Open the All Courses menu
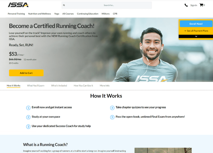Screen dimensions: 213x153 point(68,14)
